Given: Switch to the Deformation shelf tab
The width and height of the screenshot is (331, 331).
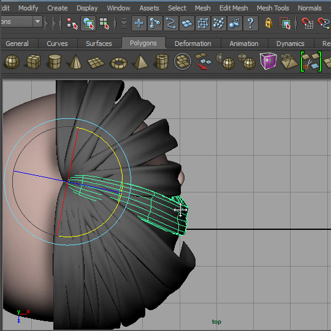Looking at the screenshot, I should 192,44.
